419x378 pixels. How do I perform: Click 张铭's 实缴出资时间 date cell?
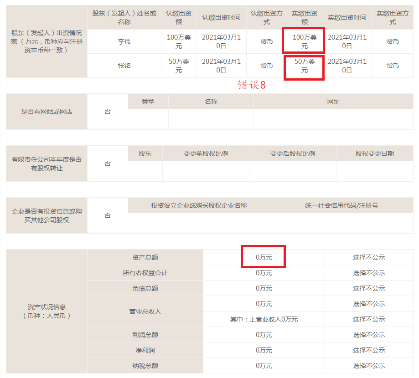(x=347, y=66)
